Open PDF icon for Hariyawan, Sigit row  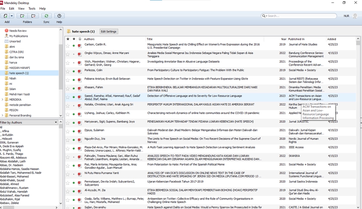80,123
